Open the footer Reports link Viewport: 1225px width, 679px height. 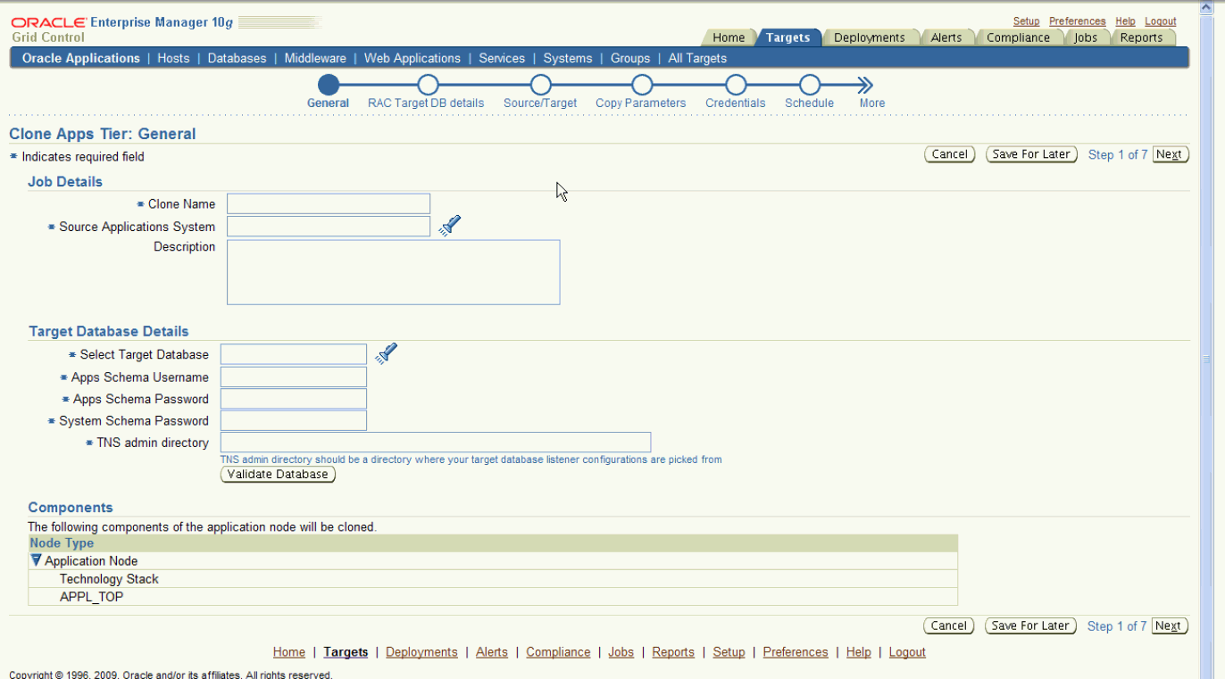(x=673, y=652)
